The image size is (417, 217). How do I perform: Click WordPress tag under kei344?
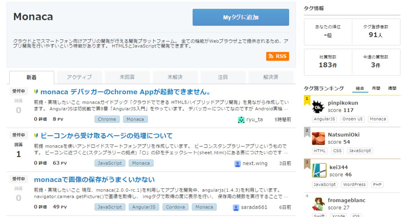point(355,184)
